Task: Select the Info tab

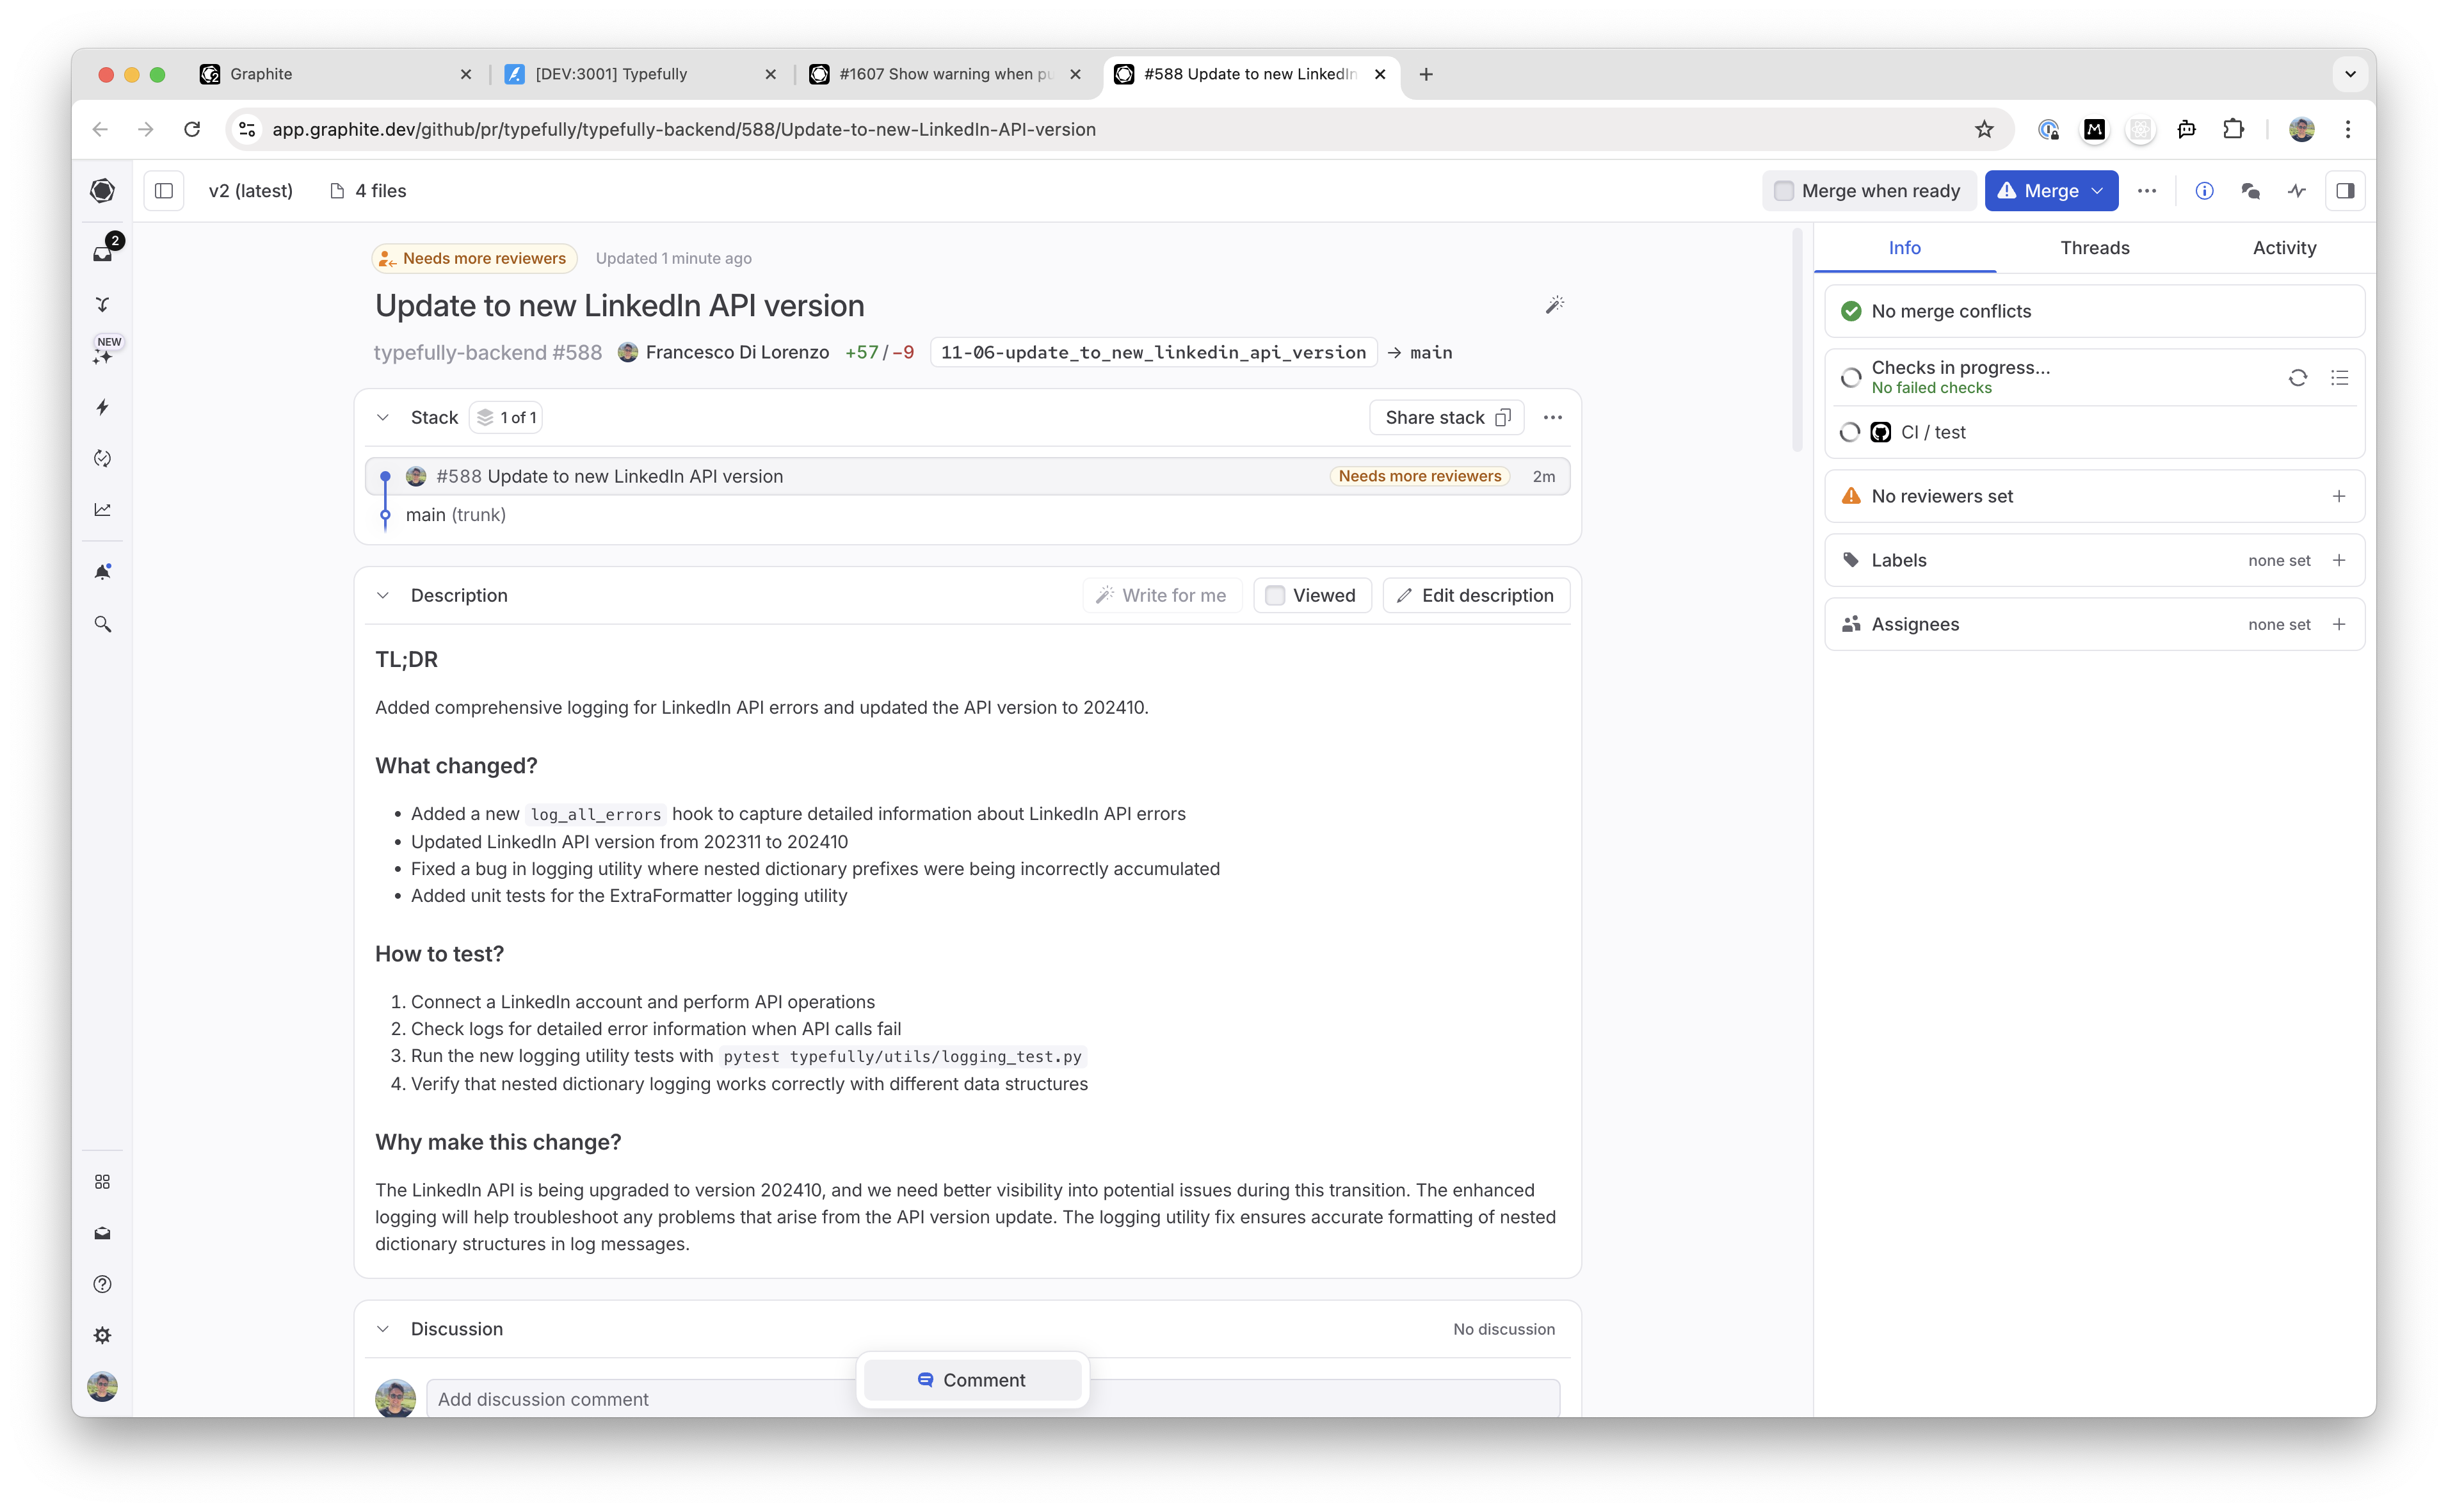Action: (1904, 248)
